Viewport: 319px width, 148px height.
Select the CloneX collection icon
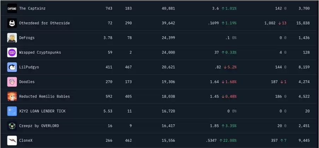(x=12, y=141)
